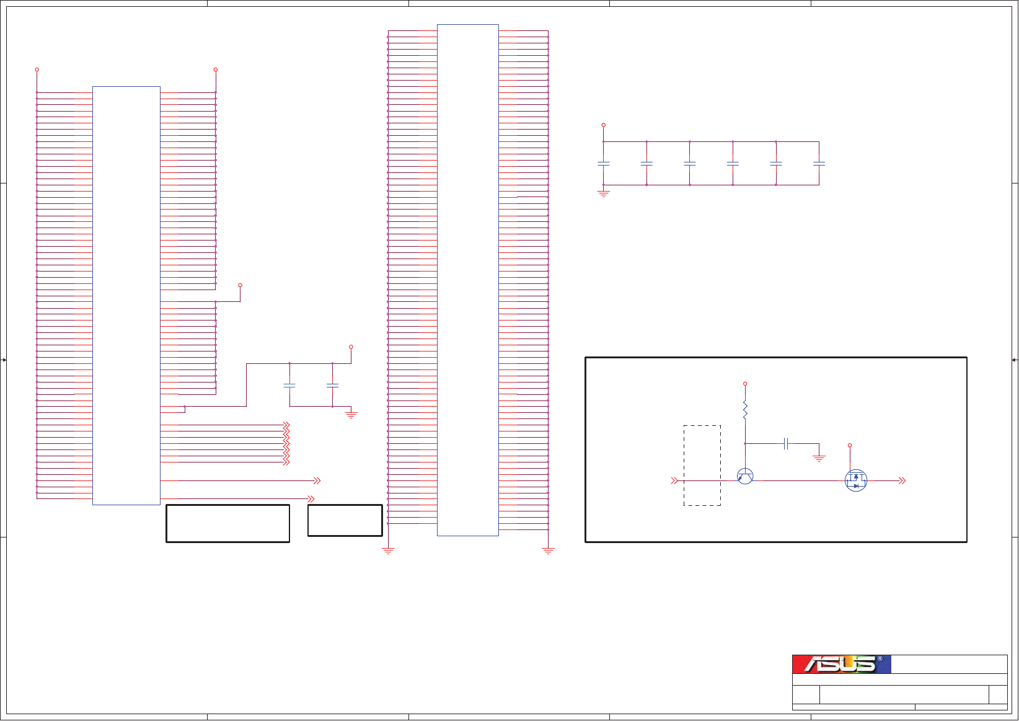Select the dashed rectangle outline
Viewport: 1019px width, 721px height.
click(x=702, y=466)
